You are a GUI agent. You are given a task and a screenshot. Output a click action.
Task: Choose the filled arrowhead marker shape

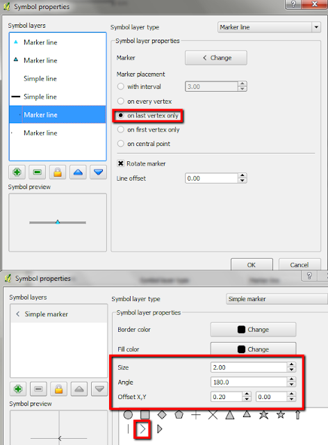pos(159,429)
